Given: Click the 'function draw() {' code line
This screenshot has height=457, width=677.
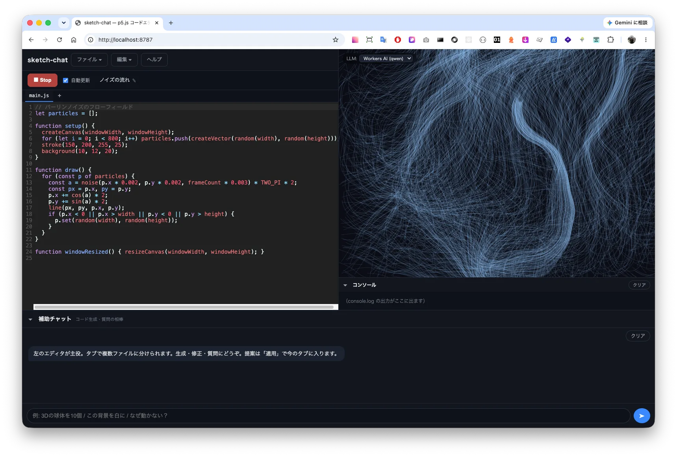Looking at the screenshot, I should click(x=63, y=170).
